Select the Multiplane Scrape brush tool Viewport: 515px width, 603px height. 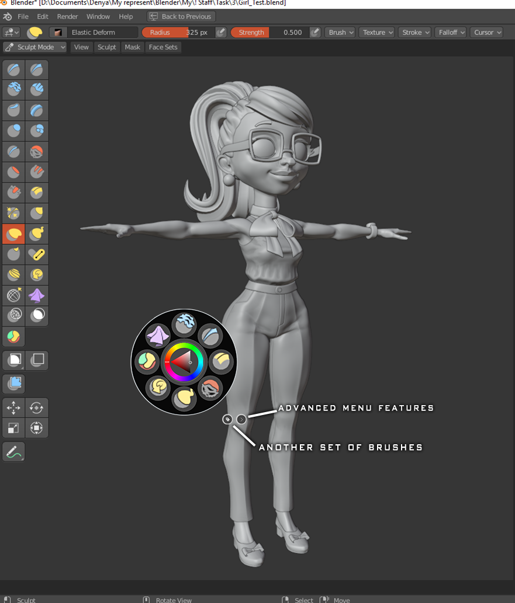click(37, 192)
